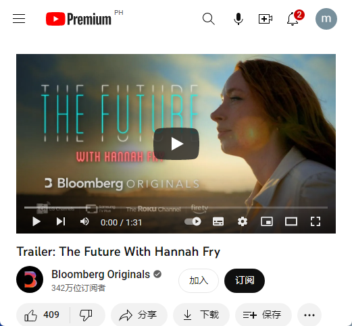Open the notifications bell

[293, 19]
